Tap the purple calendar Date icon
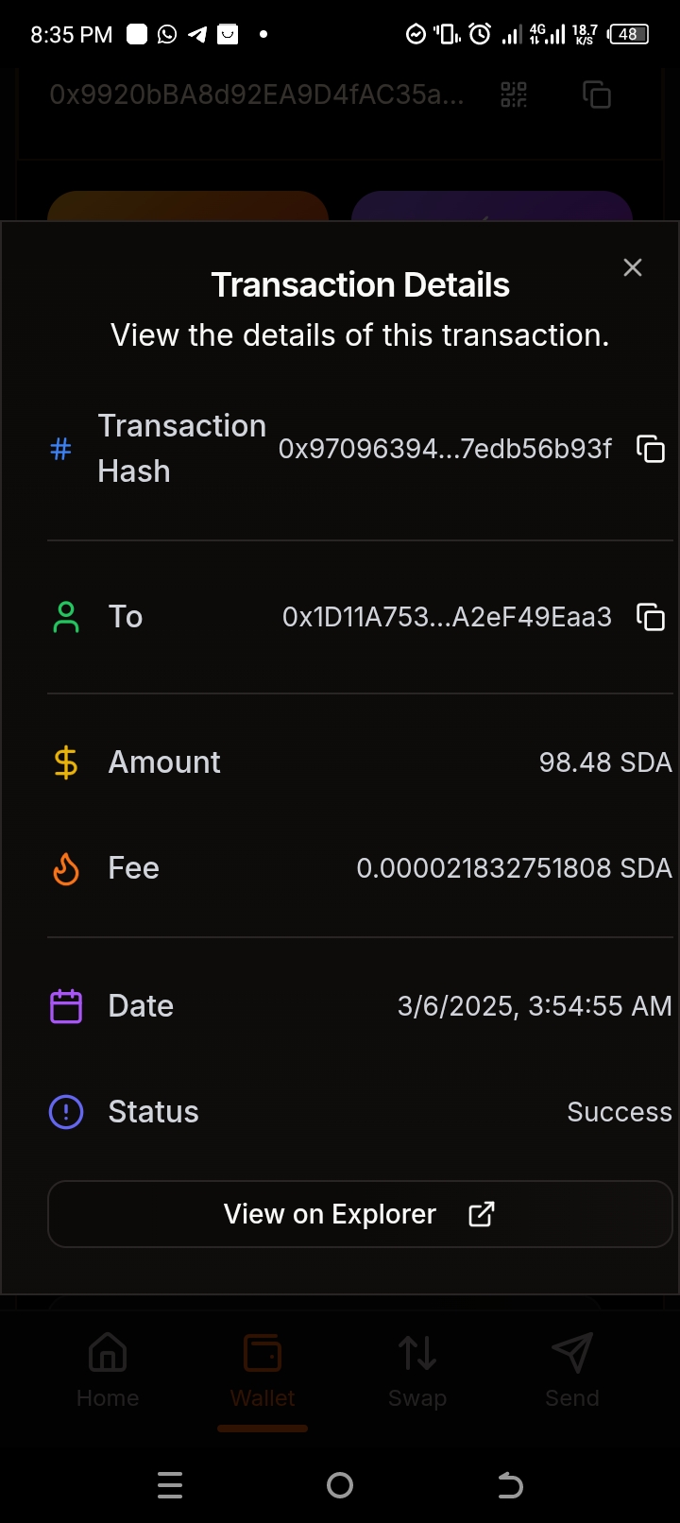 (66, 1006)
